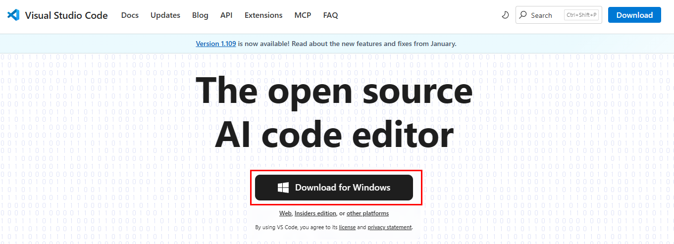Open the FAQ page link
The image size is (674, 244).
(330, 15)
